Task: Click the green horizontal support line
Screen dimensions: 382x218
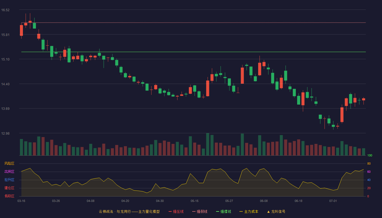Action: 193,52
